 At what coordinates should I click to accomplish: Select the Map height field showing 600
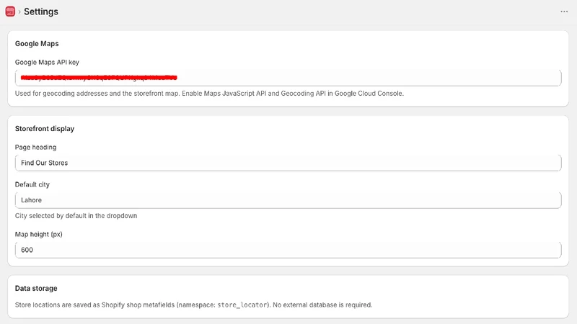pos(288,250)
